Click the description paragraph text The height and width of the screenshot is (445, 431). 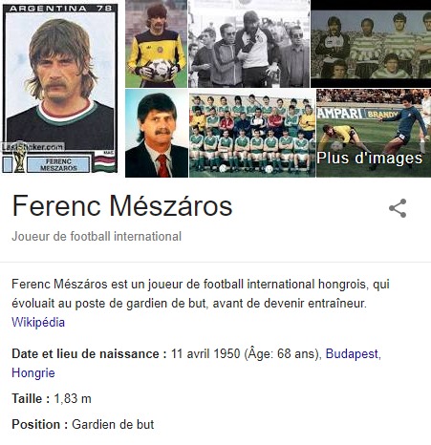[201, 293]
